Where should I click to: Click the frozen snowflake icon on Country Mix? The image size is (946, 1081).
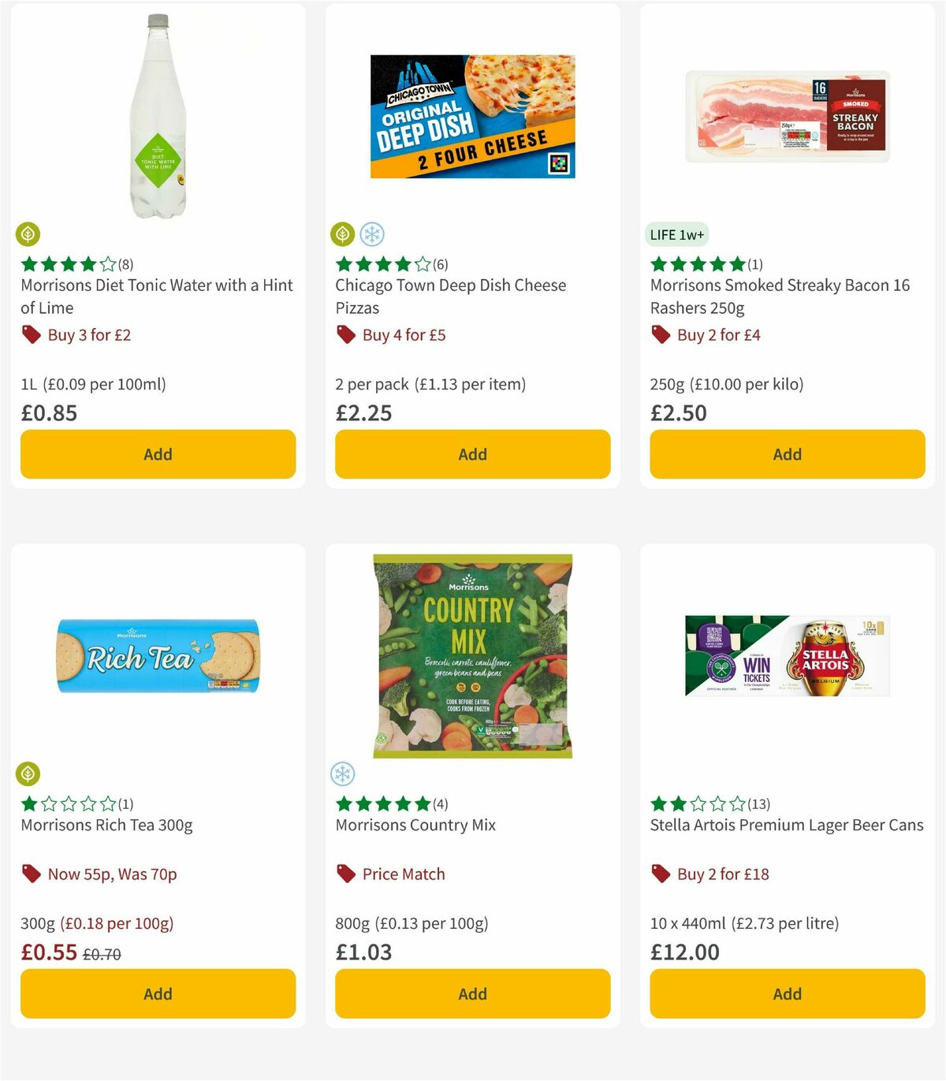click(x=344, y=774)
